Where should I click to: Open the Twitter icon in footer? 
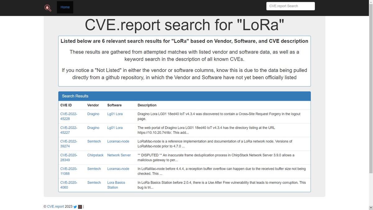point(75,207)
